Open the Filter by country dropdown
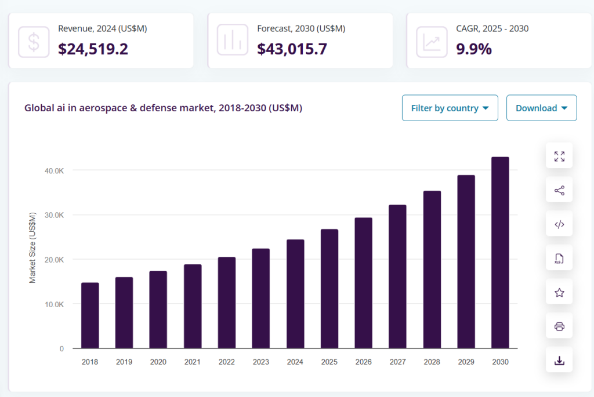This screenshot has height=397, width=594. pos(450,108)
